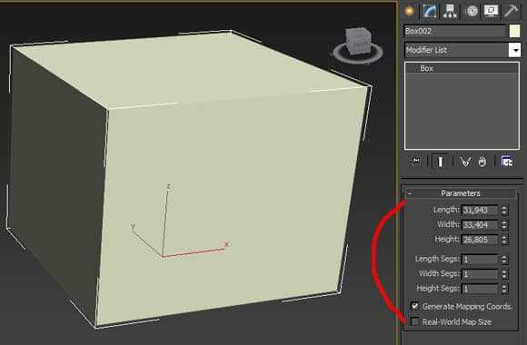Image resolution: width=527 pixels, height=345 pixels.
Task: Open the Display panel tab
Action: [491, 11]
